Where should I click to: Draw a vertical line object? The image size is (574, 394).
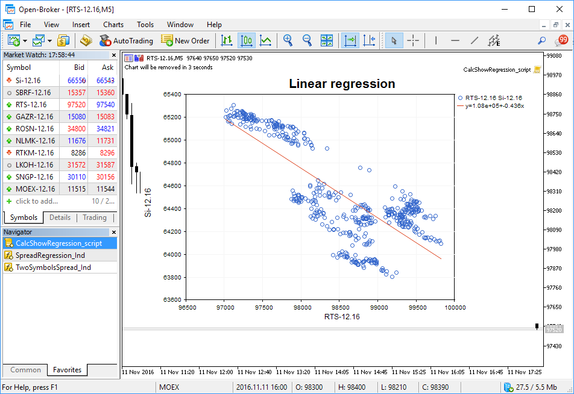coord(435,40)
